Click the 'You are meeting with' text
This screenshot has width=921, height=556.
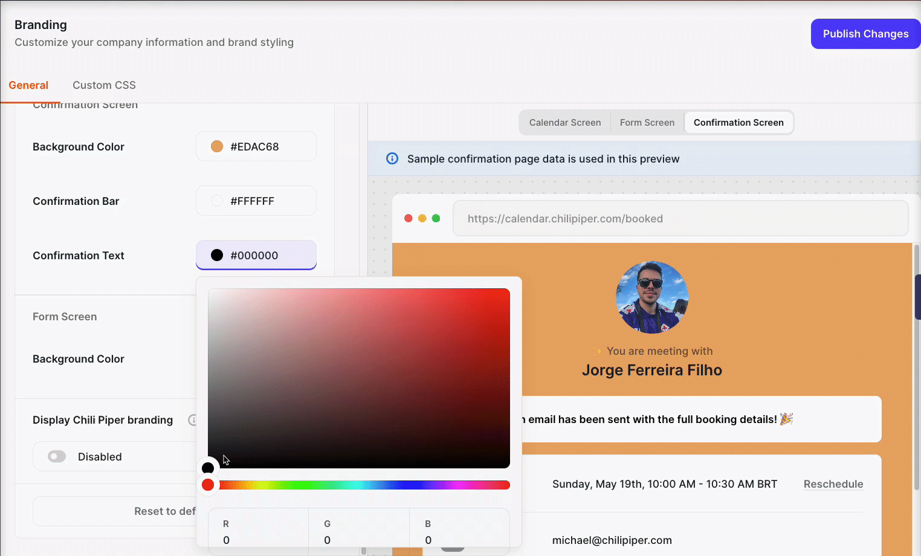point(659,351)
